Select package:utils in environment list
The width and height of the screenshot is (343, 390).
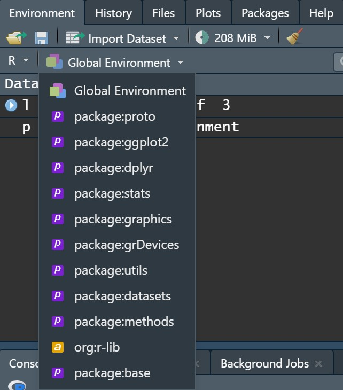[x=117, y=270]
